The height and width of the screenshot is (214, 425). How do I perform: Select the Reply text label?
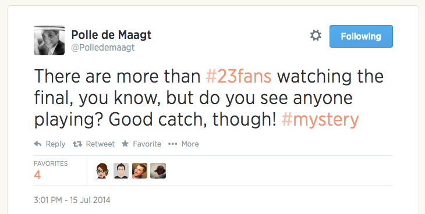(55, 144)
